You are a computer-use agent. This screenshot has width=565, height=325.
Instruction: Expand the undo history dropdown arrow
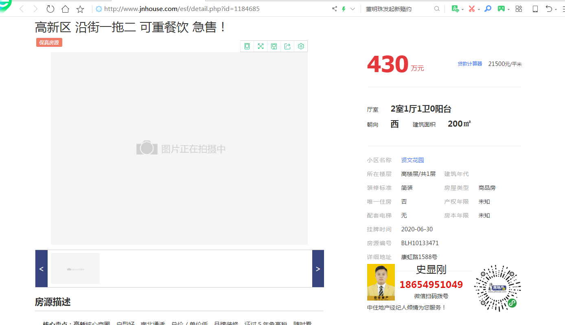coord(557,9)
